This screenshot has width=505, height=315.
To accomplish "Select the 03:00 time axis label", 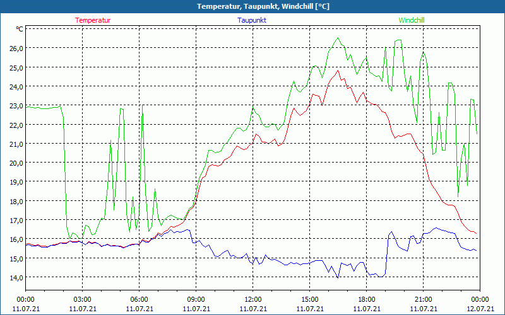I will point(82,299).
